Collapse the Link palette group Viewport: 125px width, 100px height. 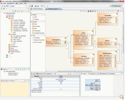(x=44, y=36)
